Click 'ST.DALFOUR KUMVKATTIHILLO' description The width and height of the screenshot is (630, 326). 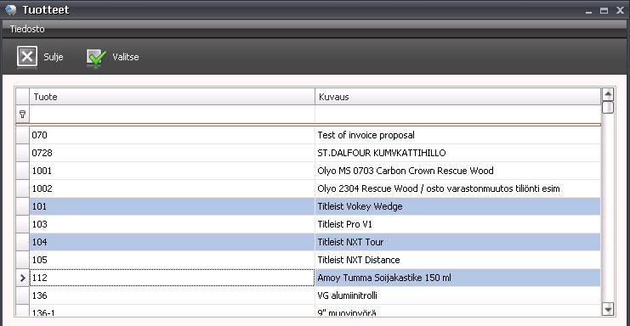[381, 153]
